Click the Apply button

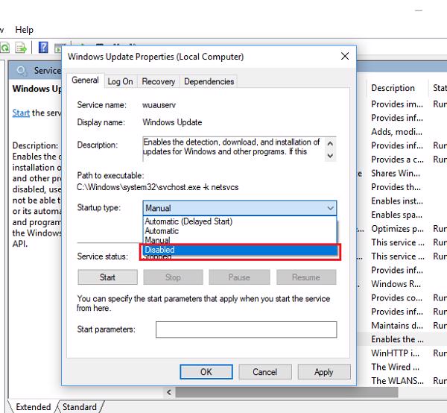[324, 372]
